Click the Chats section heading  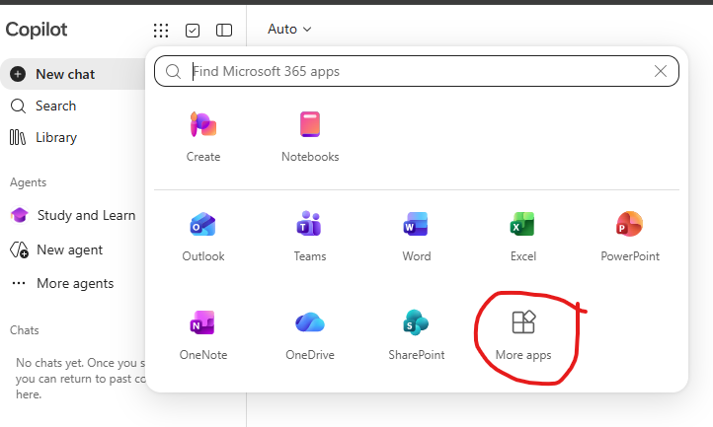[x=25, y=330]
